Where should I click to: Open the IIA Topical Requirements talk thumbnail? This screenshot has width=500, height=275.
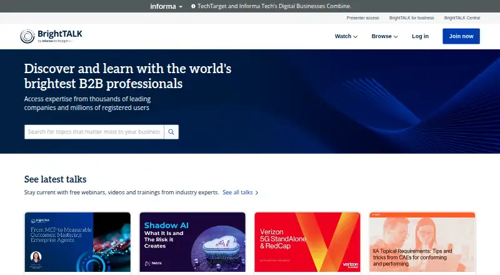422,242
